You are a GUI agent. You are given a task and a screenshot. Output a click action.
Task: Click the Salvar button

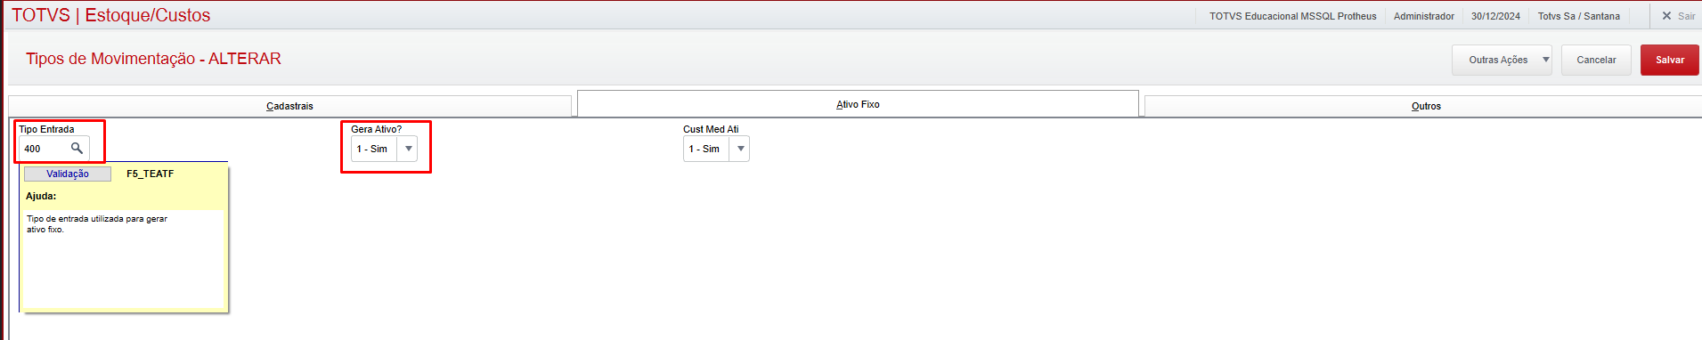[1669, 60]
